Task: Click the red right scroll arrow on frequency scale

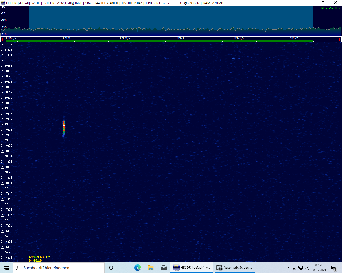Action: coord(340,39)
